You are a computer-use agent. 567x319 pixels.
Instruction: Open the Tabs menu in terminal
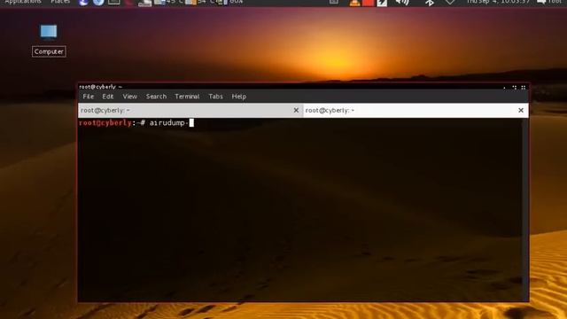215,97
